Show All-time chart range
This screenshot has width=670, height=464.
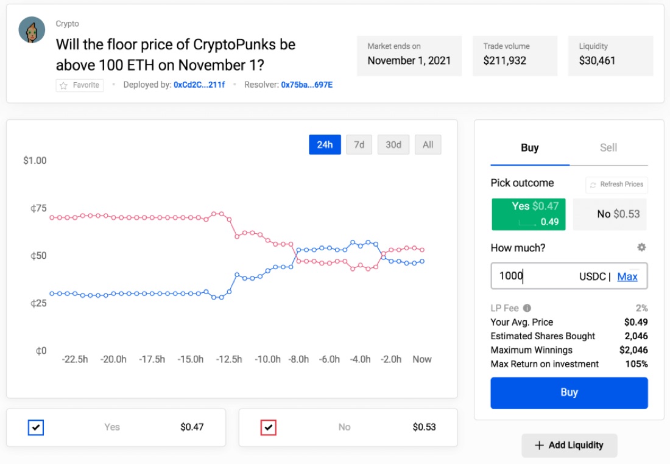(x=428, y=145)
